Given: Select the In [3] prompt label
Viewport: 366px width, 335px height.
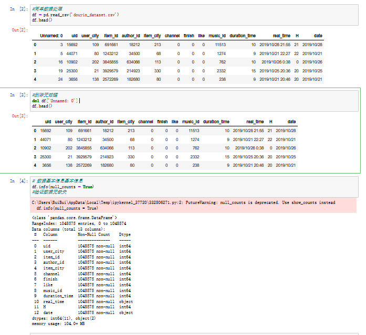Looking at the screenshot, I should 19,95.
